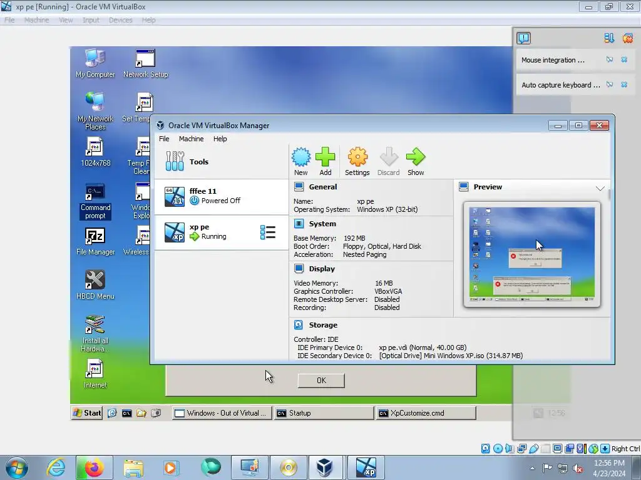Click the USB devices status icon

(x=533, y=449)
